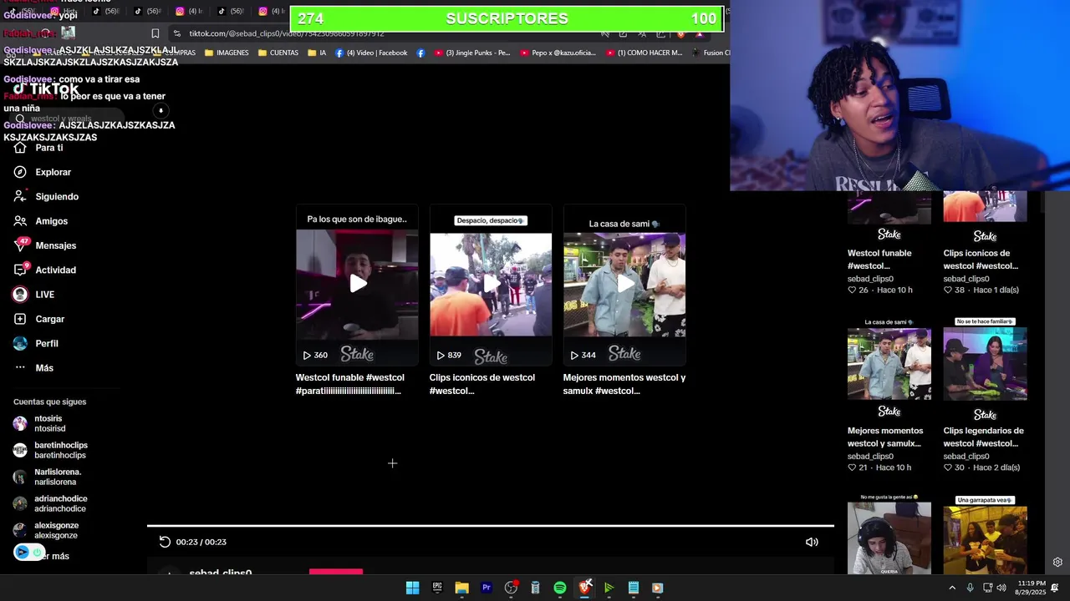Open the taskbar clock showing 11:19 PM

click(1032, 588)
